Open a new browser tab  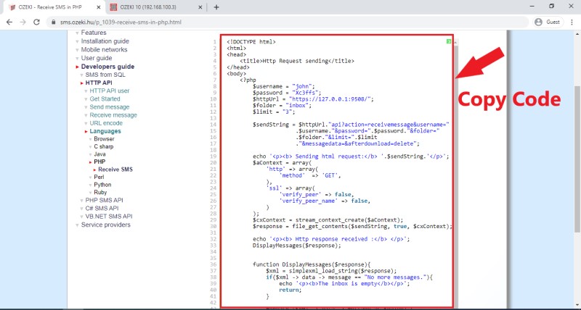click(x=216, y=7)
